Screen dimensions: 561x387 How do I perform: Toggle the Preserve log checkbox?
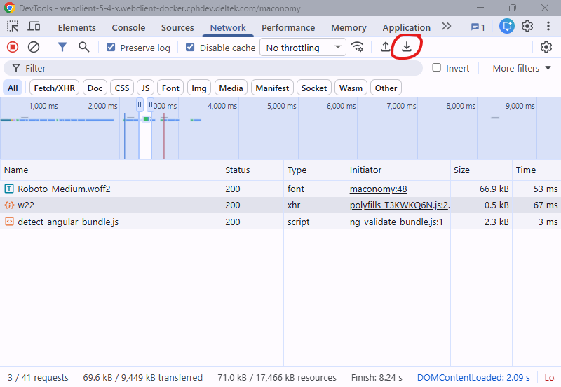pyautogui.click(x=111, y=47)
